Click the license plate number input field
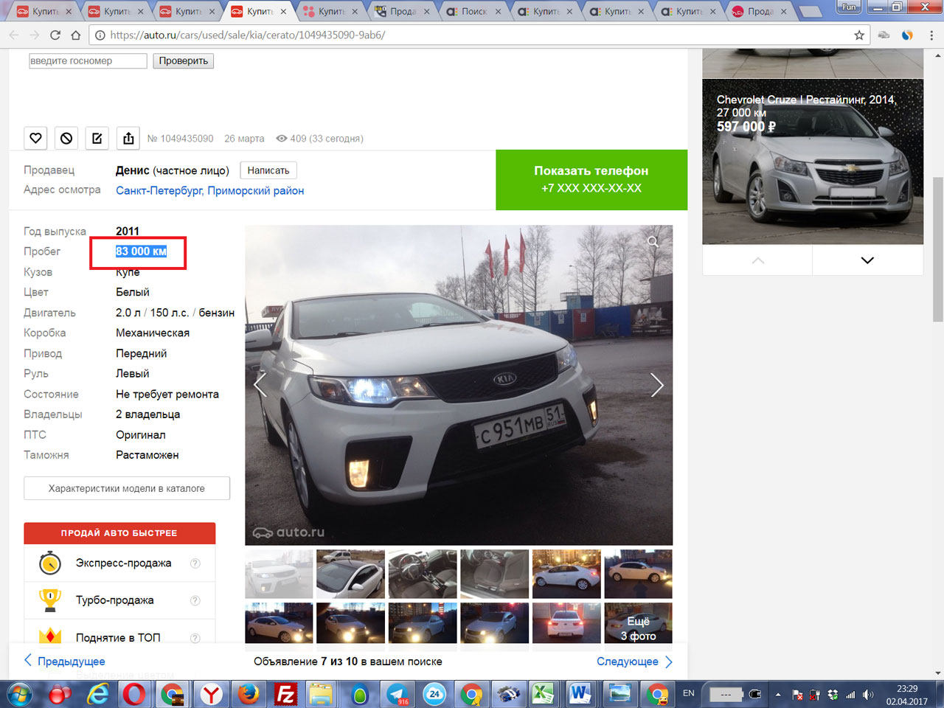This screenshot has height=708, width=944. [x=88, y=60]
